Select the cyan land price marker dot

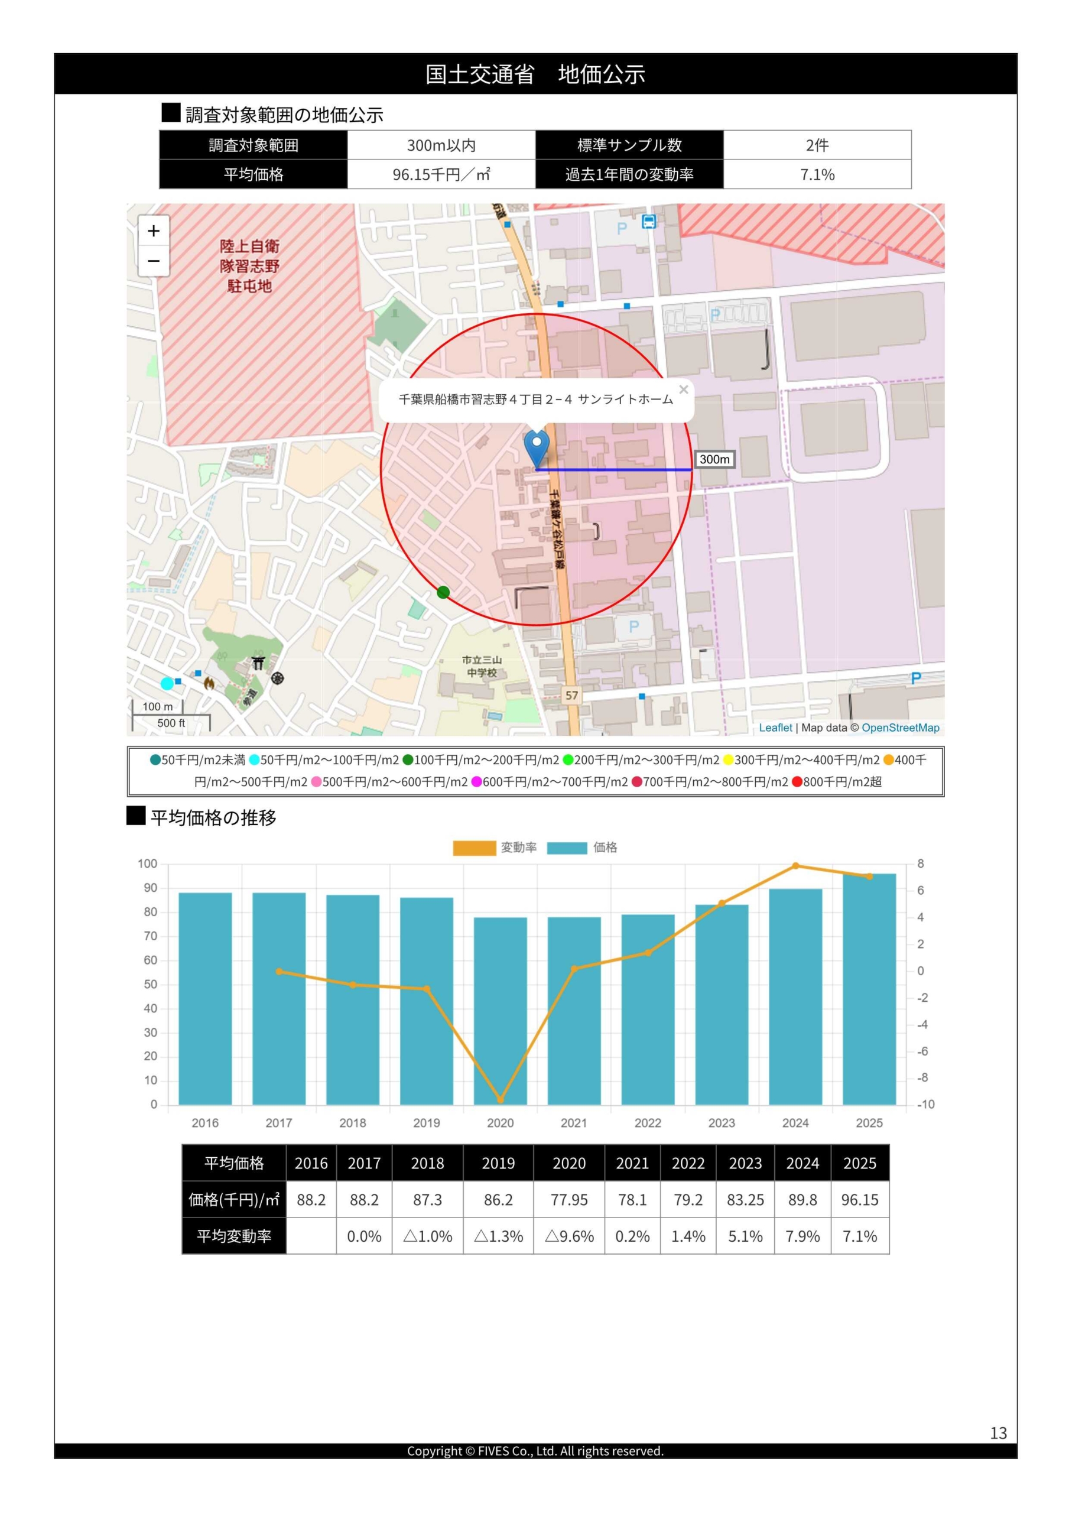167,683
